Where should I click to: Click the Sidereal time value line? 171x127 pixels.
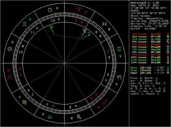point(149,26)
